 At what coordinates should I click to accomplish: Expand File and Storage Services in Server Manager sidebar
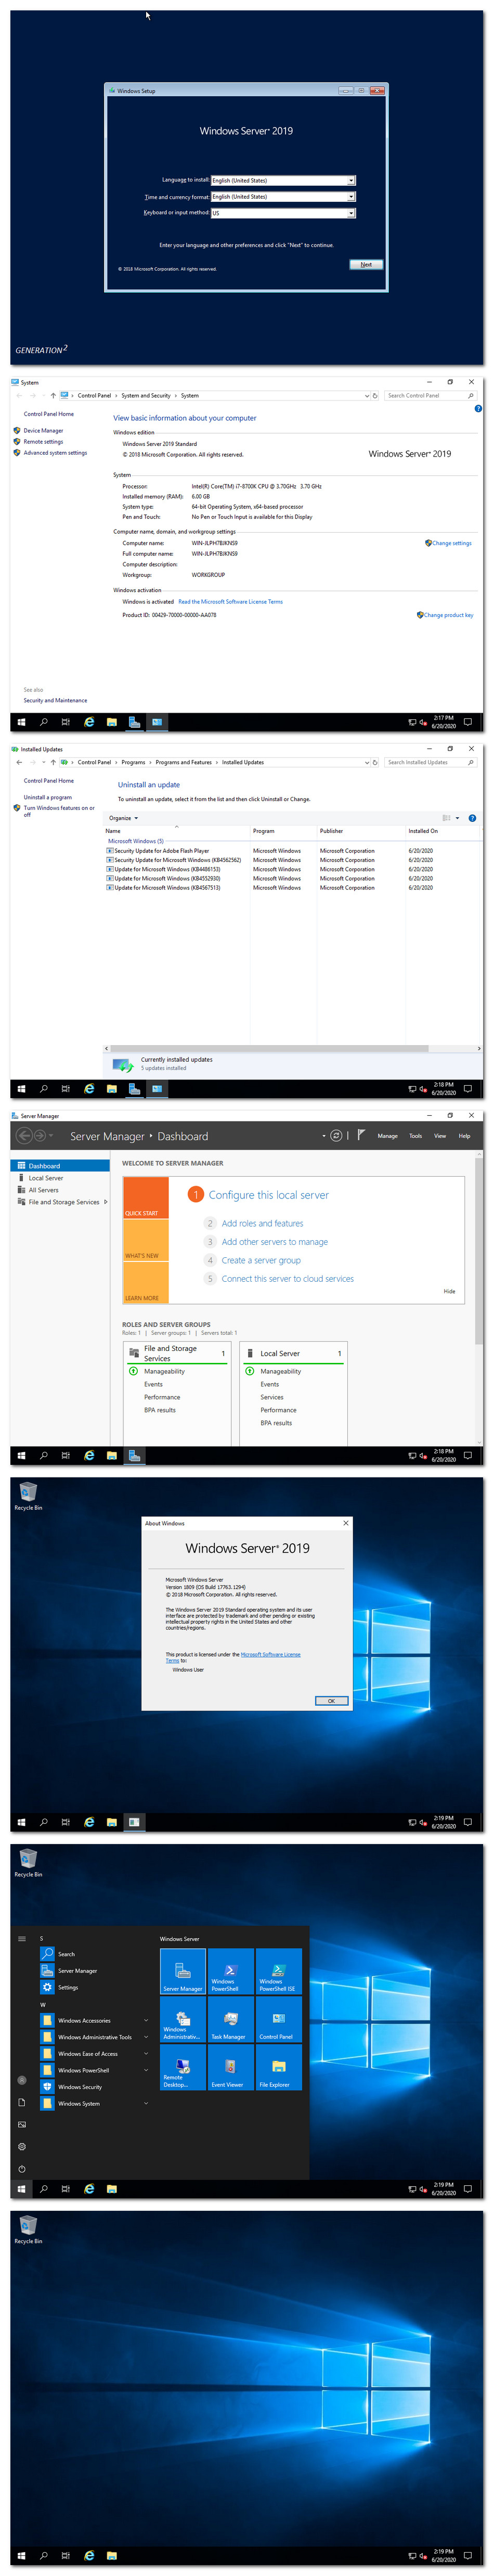coord(106,1202)
